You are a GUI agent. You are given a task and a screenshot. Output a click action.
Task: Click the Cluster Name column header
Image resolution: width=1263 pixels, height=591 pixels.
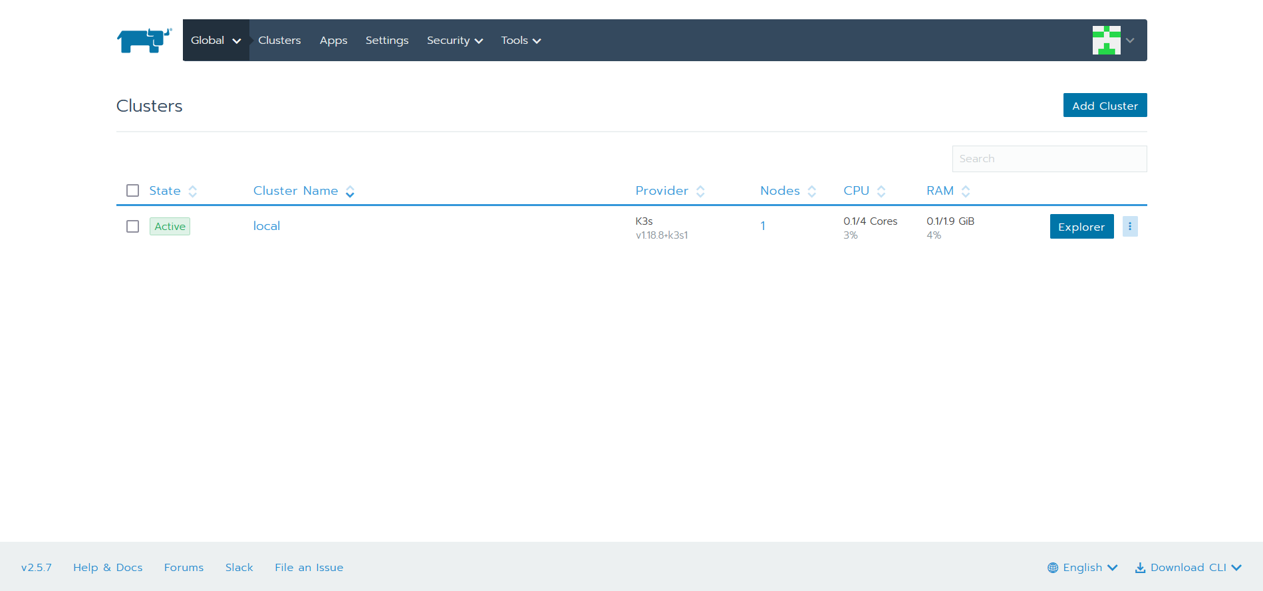click(x=295, y=191)
